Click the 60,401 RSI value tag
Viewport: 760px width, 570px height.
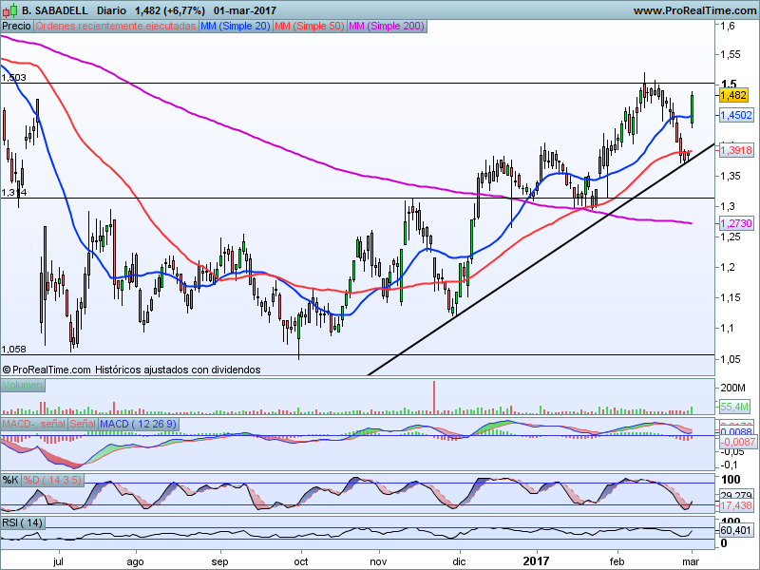[735, 530]
